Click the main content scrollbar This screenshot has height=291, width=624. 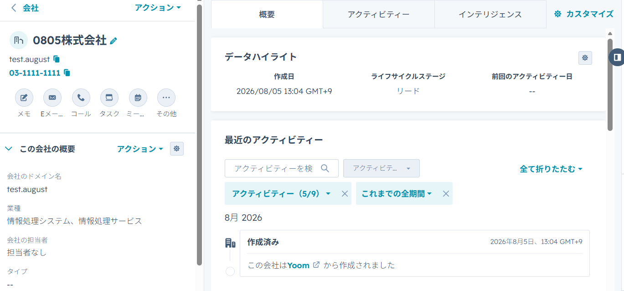610,85
